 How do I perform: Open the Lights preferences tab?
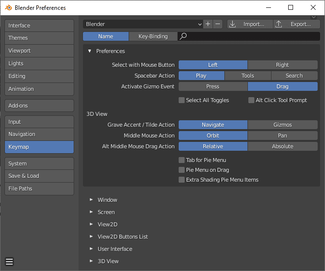(39, 63)
